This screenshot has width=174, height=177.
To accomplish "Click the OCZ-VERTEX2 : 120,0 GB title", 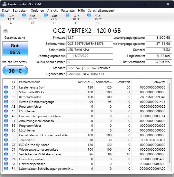I will (87, 31).
